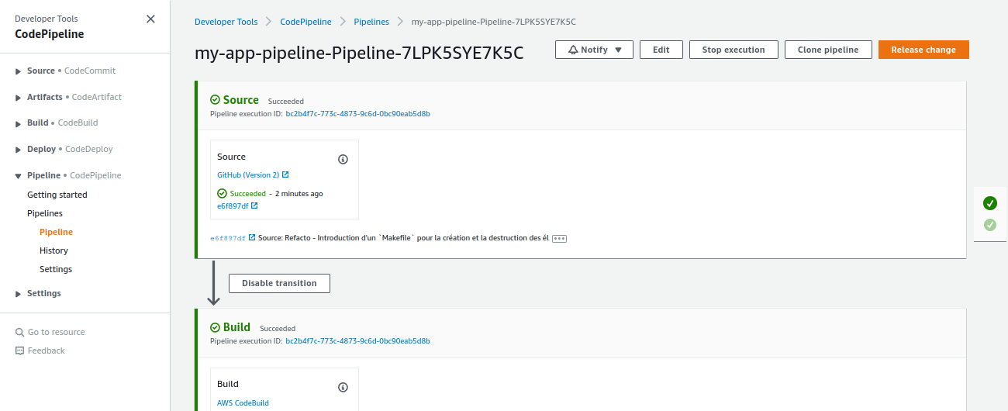Viewport: 1008px width, 411px height.
Task: Collapse the Pipeline CodePipeline section
Action: pyautogui.click(x=18, y=176)
